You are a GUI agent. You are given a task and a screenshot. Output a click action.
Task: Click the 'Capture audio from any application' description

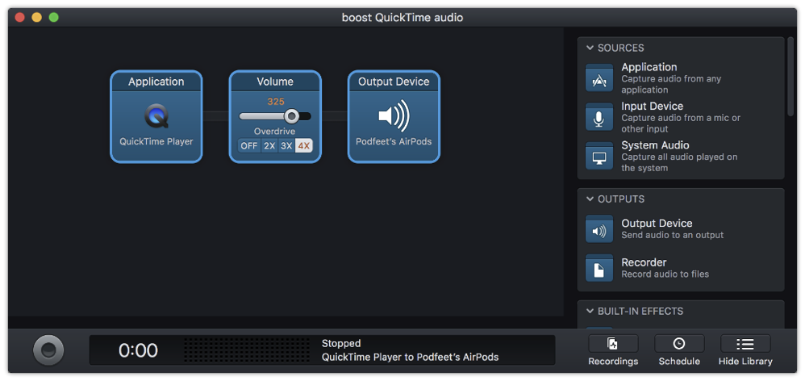tap(671, 84)
